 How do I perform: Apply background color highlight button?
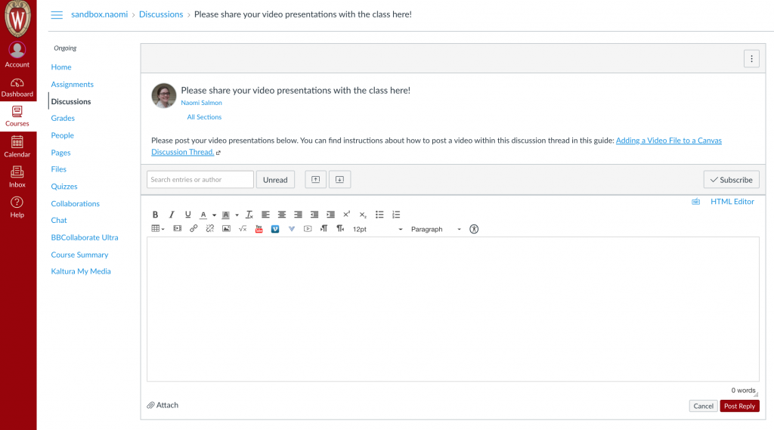[x=225, y=215]
